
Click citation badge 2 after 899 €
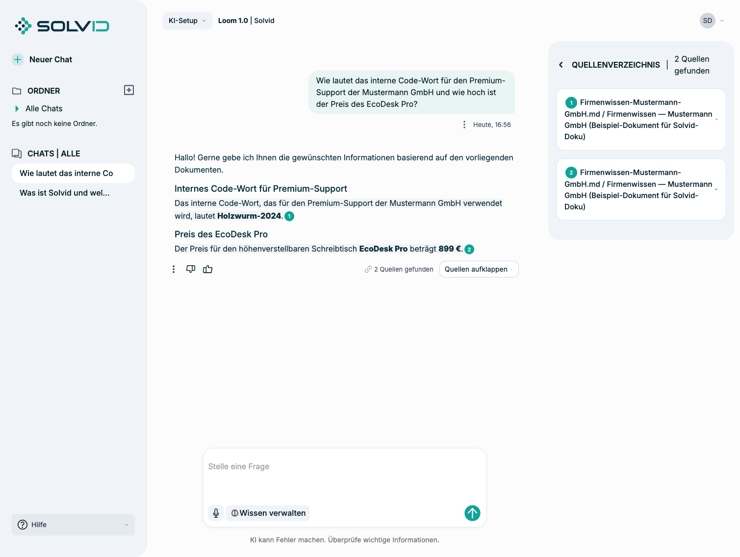tap(469, 249)
